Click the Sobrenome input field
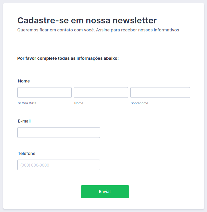The height and width of the screenshot is (212, 207). pos(160,92)
